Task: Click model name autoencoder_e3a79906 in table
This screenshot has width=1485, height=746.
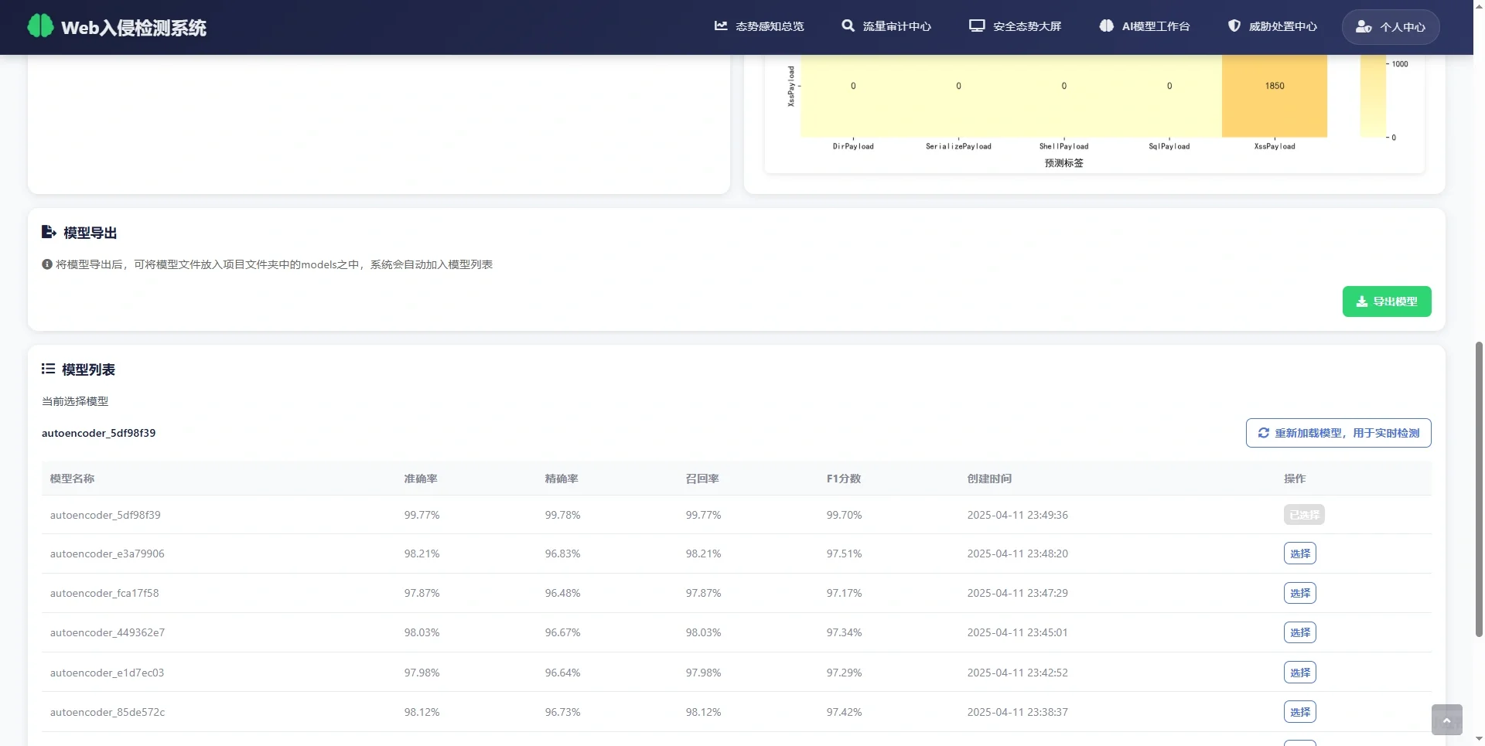Action: (107, 554)
